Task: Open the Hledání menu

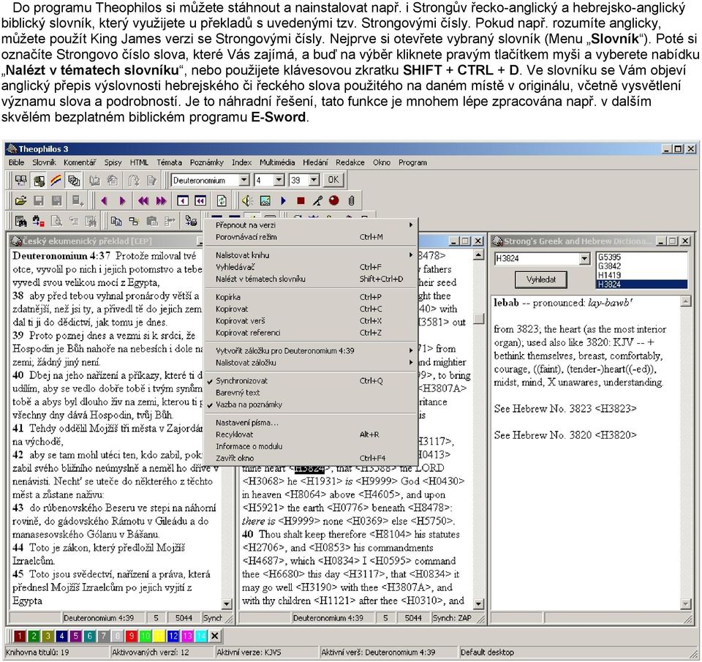Action: pyautogui.click(x=315, y=162)
